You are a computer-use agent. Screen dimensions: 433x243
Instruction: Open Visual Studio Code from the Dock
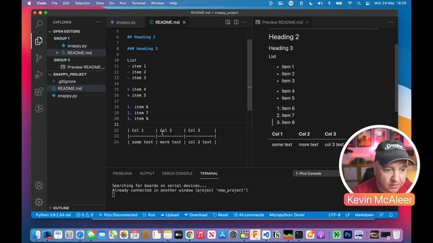[x=266, y=235]
